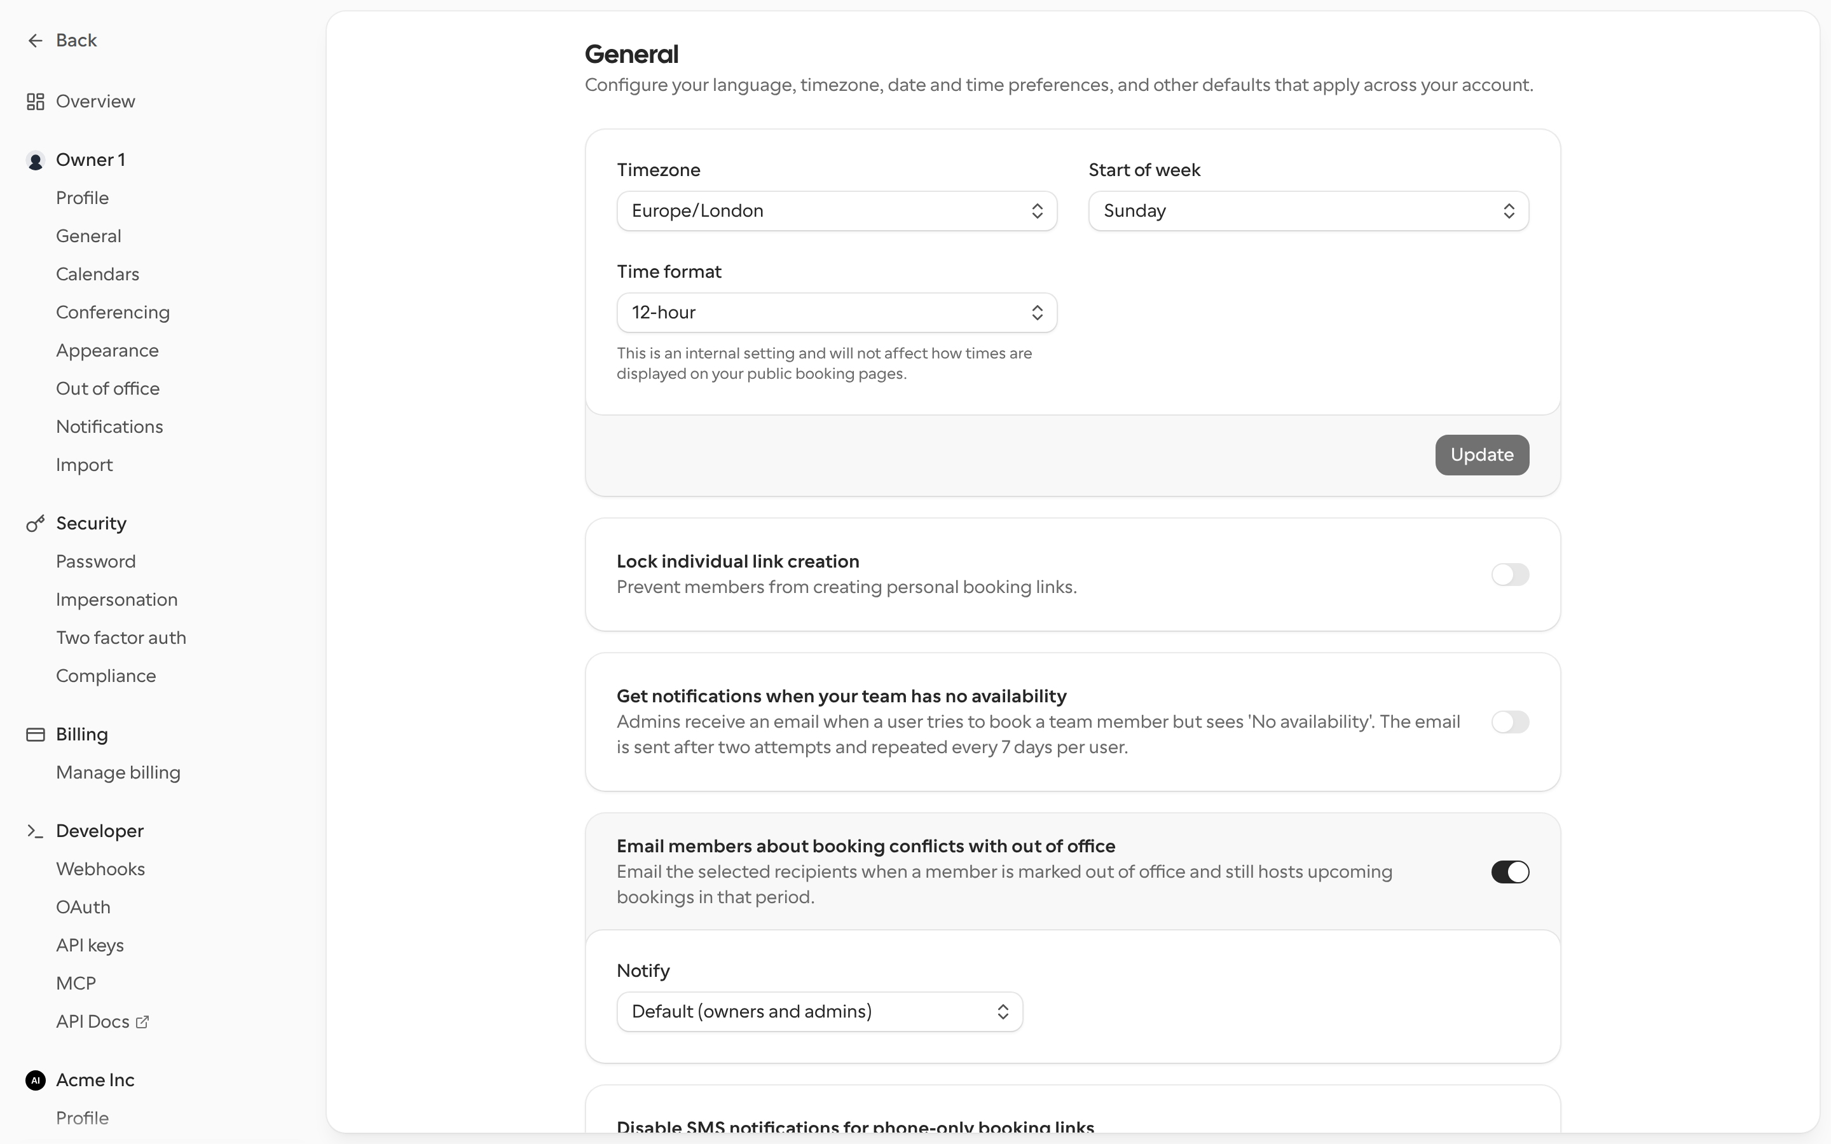The width and height of the screenshot is (1831, 1144).
Task: Open Profile under Owner 1
Action: coord(83,198)
